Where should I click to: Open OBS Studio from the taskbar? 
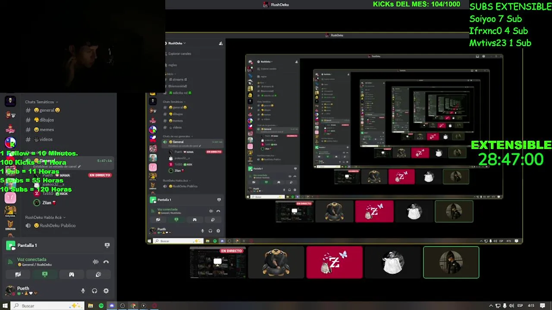pos(122,306)
